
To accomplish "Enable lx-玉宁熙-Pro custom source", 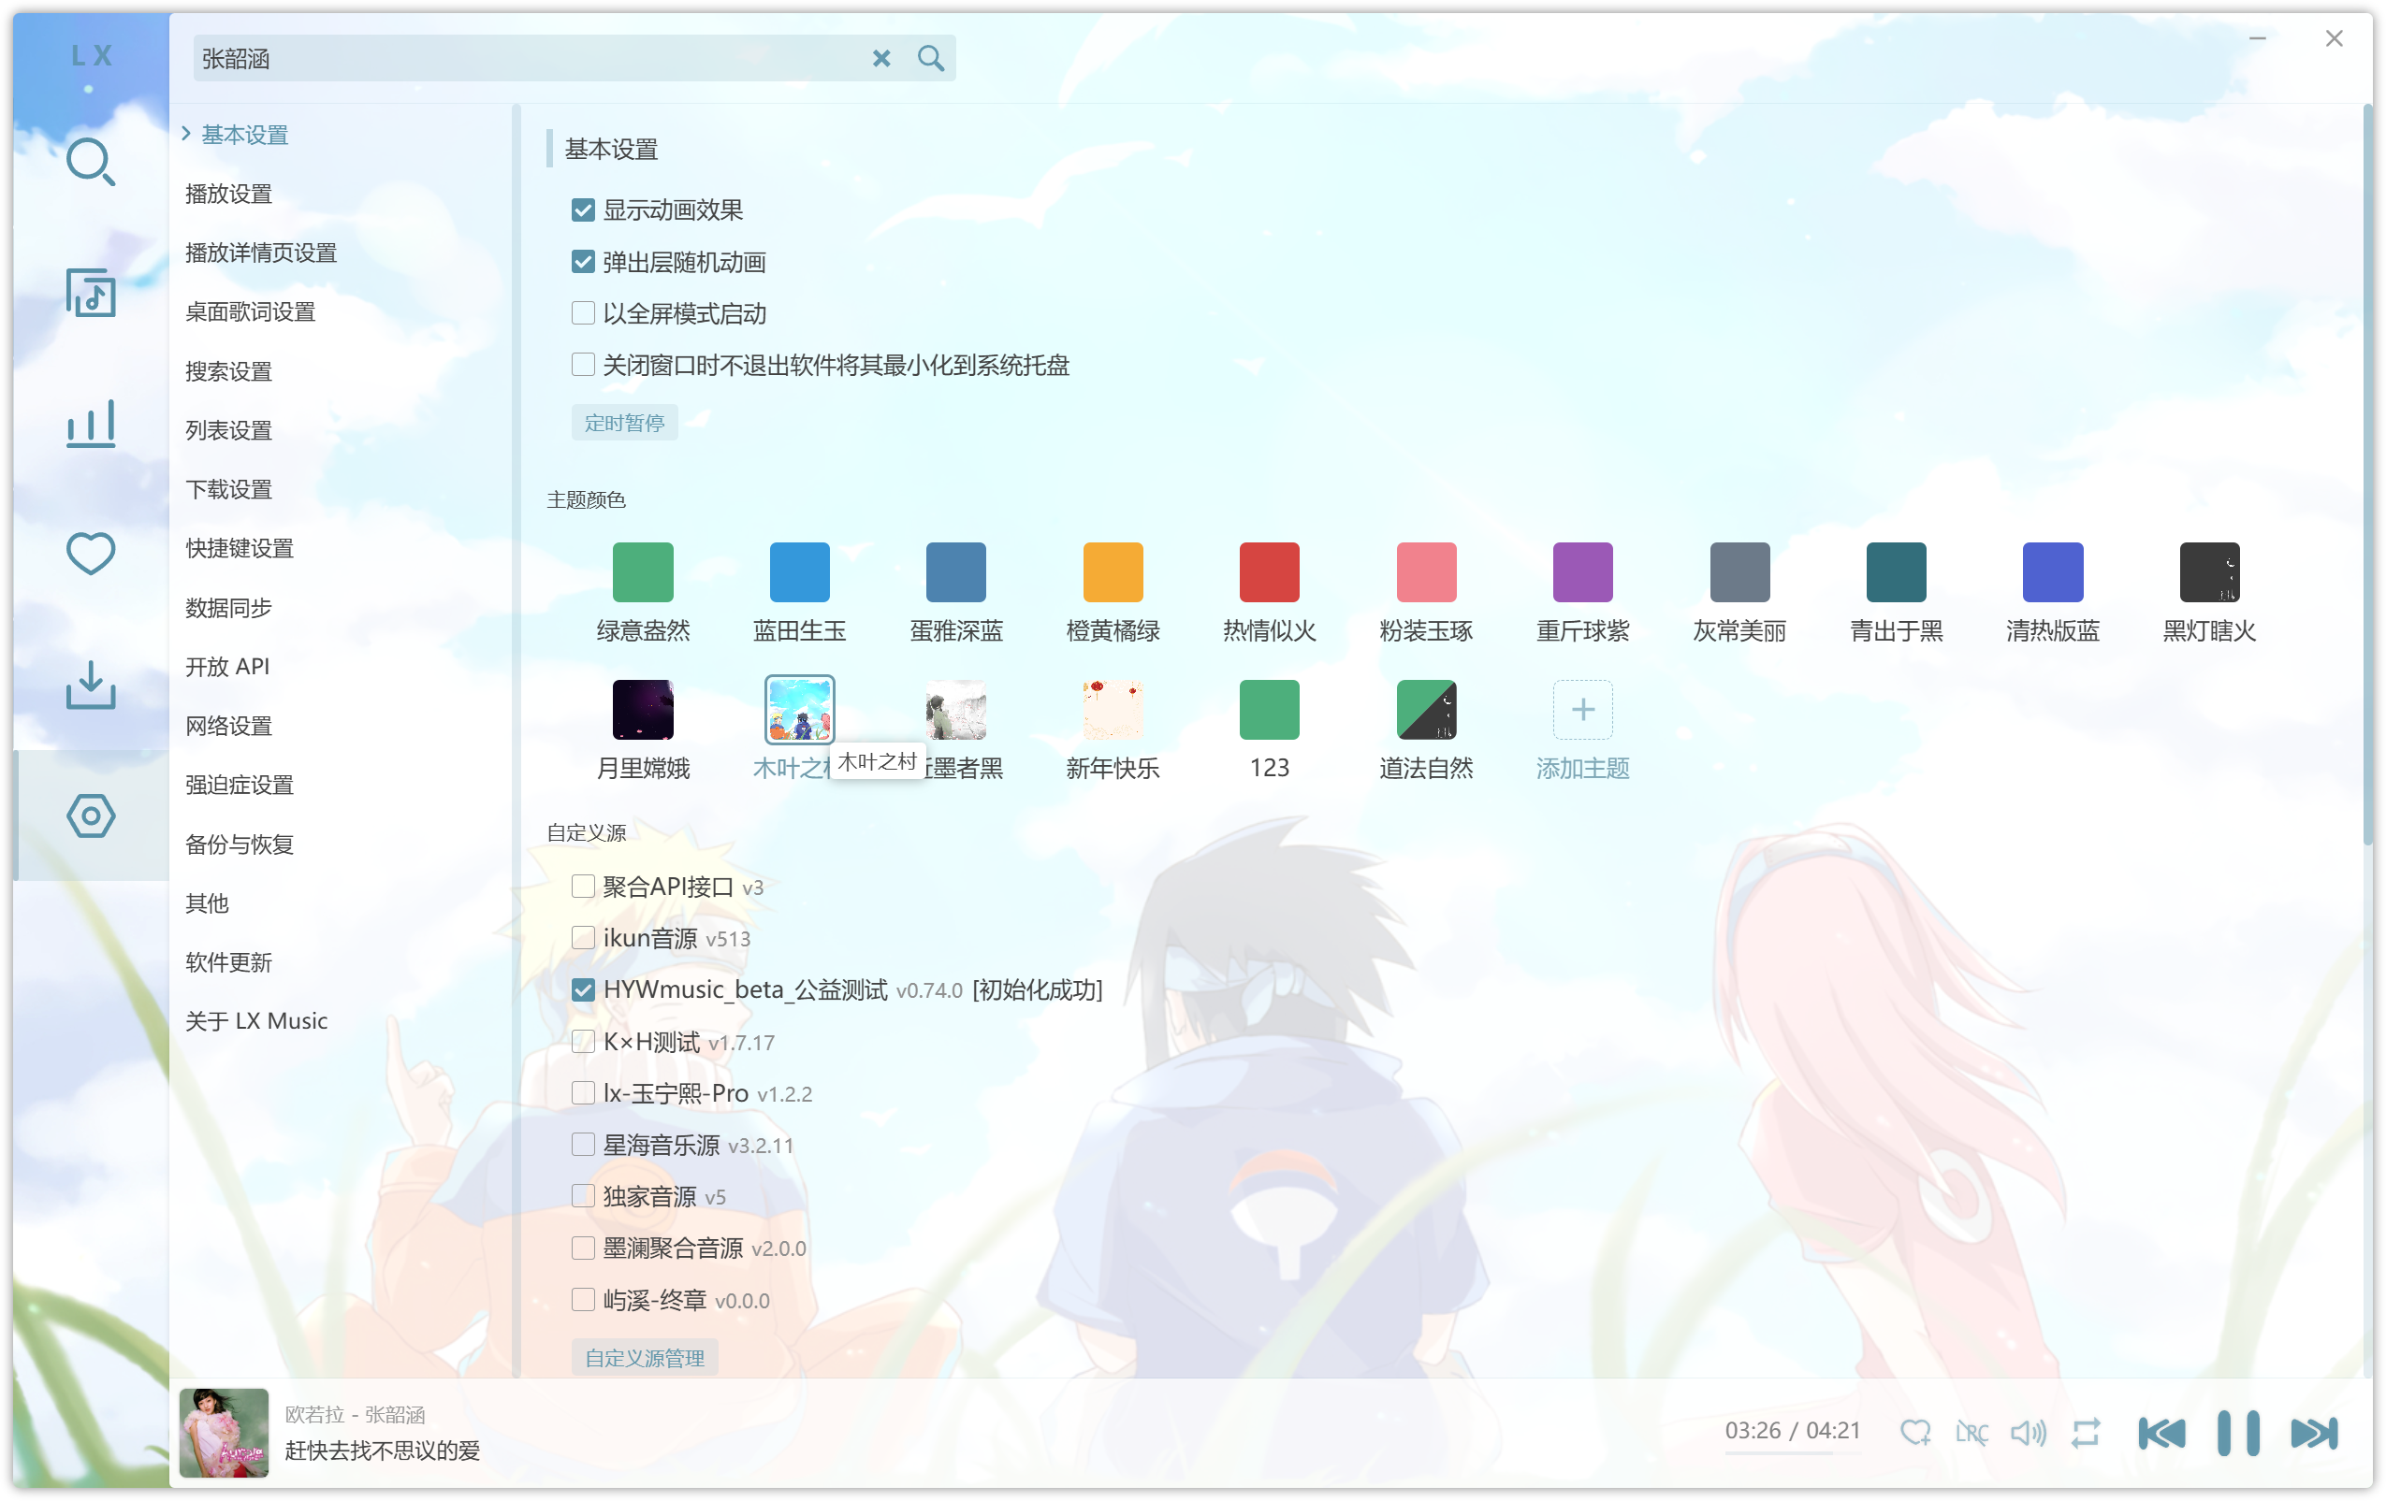I will tap(583, 1093).
